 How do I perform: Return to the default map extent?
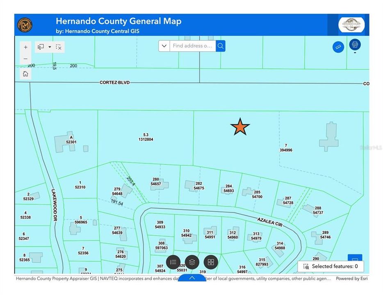[25, 73]
